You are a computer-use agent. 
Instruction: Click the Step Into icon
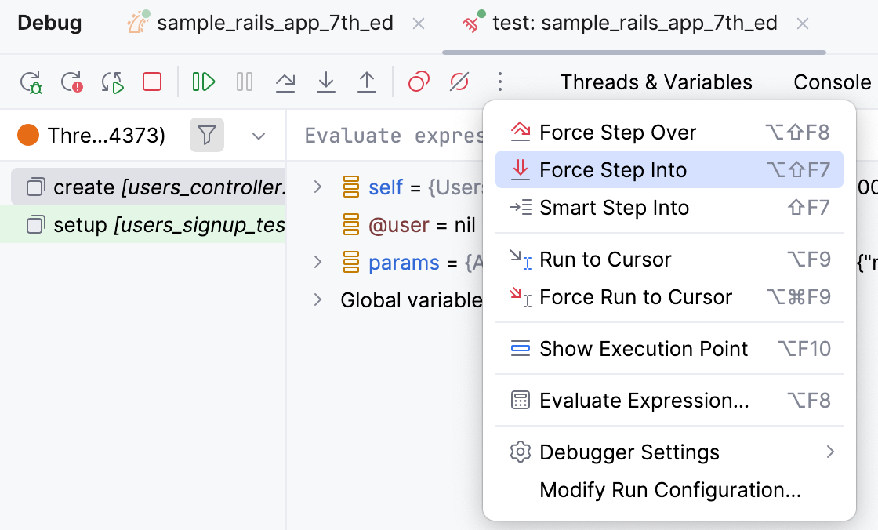coord(326,81)
